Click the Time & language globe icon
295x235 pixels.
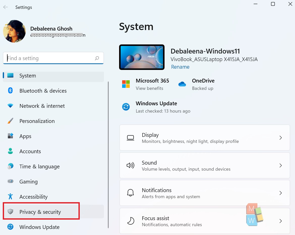click(10, 166)
